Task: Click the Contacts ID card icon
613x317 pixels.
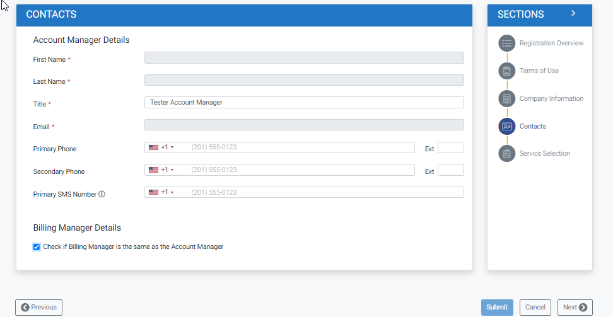Action: (x=506, y=126)
